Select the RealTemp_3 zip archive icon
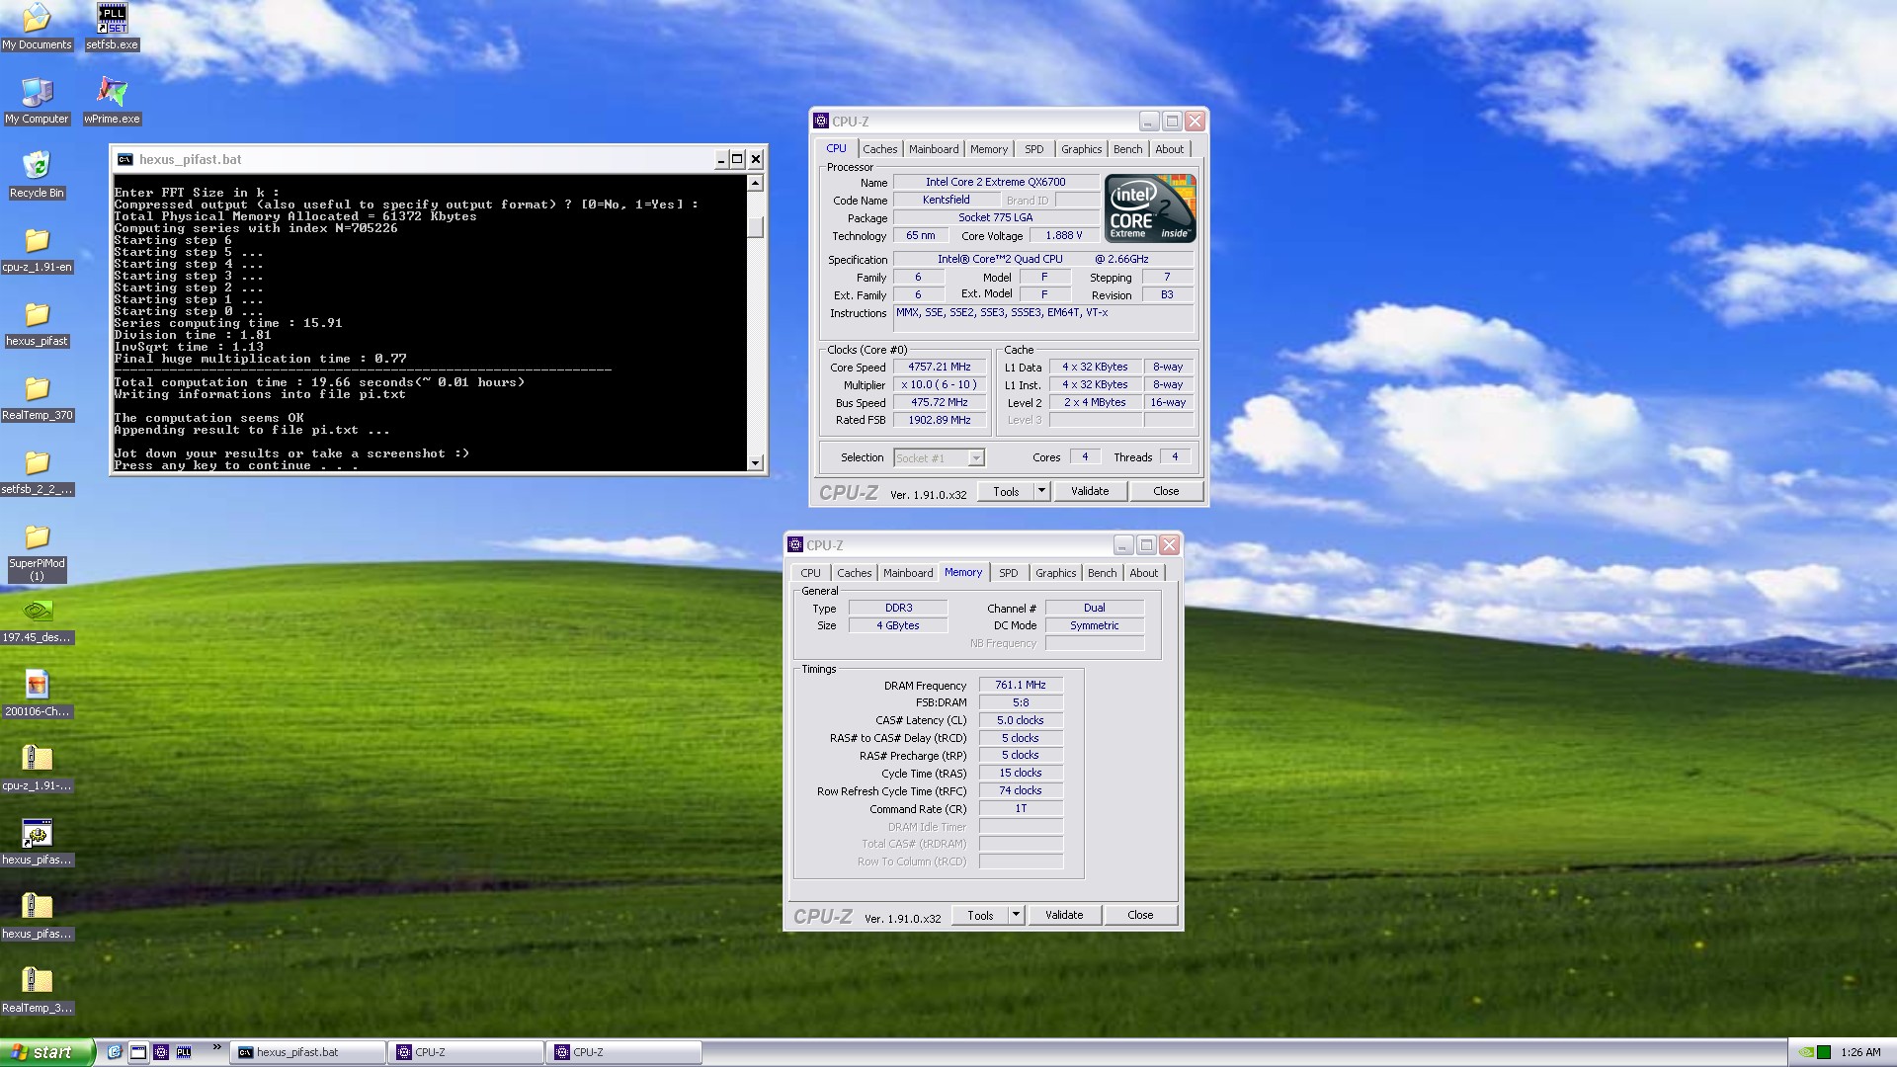This screenshot has width=1897, height=1067. [37, 990]
